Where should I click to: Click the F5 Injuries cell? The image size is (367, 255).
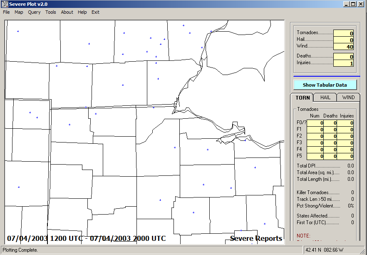click(x=345, y=156)
